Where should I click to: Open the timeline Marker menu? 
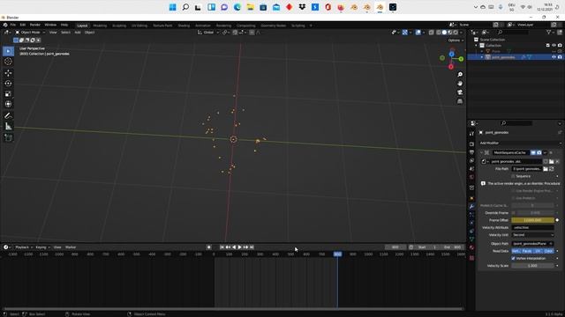click(71, 247)
